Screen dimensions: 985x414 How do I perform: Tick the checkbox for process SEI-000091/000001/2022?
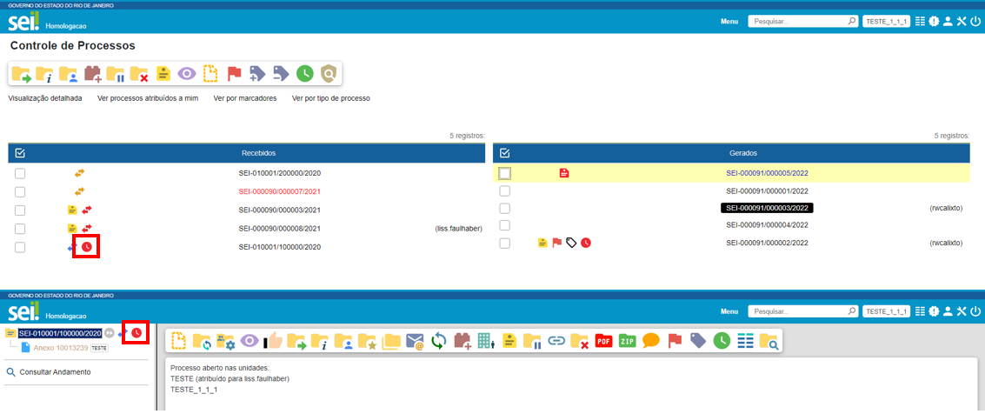pyautogui.click(x=504, y=191)
